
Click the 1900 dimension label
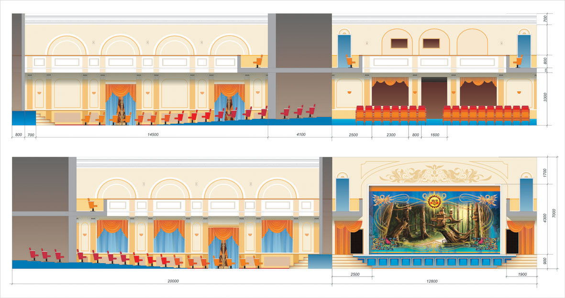[522, 274]
